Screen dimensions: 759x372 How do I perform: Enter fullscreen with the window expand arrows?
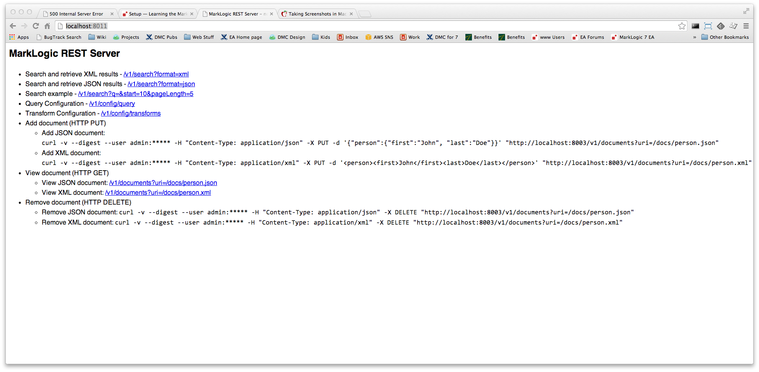pos(746,11)
